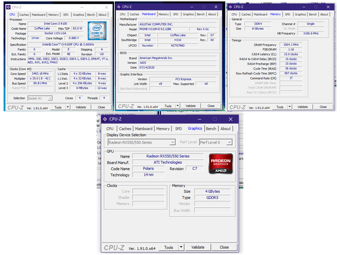Click the CPU-Z app icon in the Graphics window title bar

point(105,119)
